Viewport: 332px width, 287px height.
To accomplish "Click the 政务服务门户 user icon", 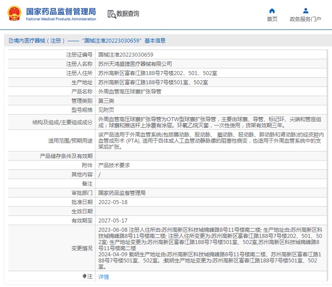I will [x=305, y=11].
